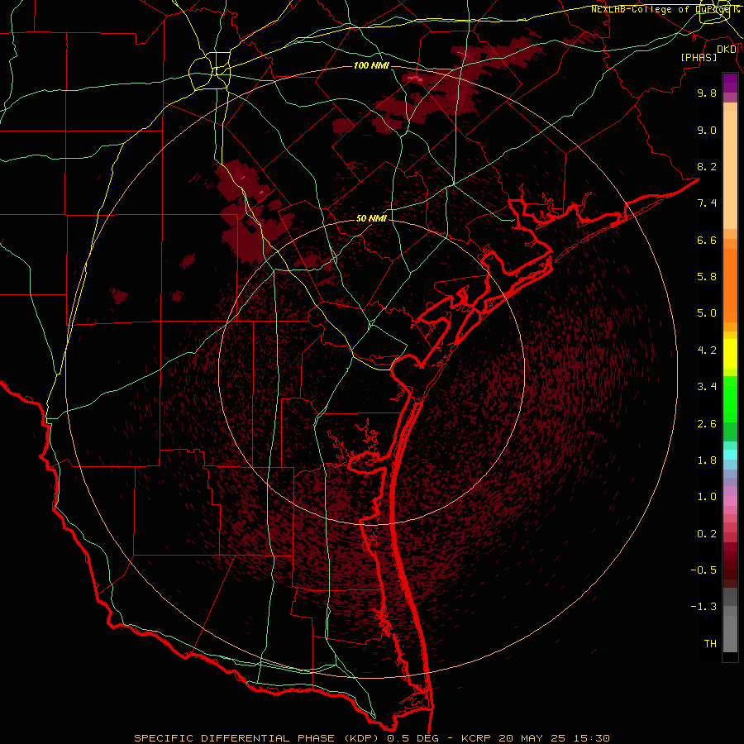Click the 5.8 color bar value

[707, 277]
